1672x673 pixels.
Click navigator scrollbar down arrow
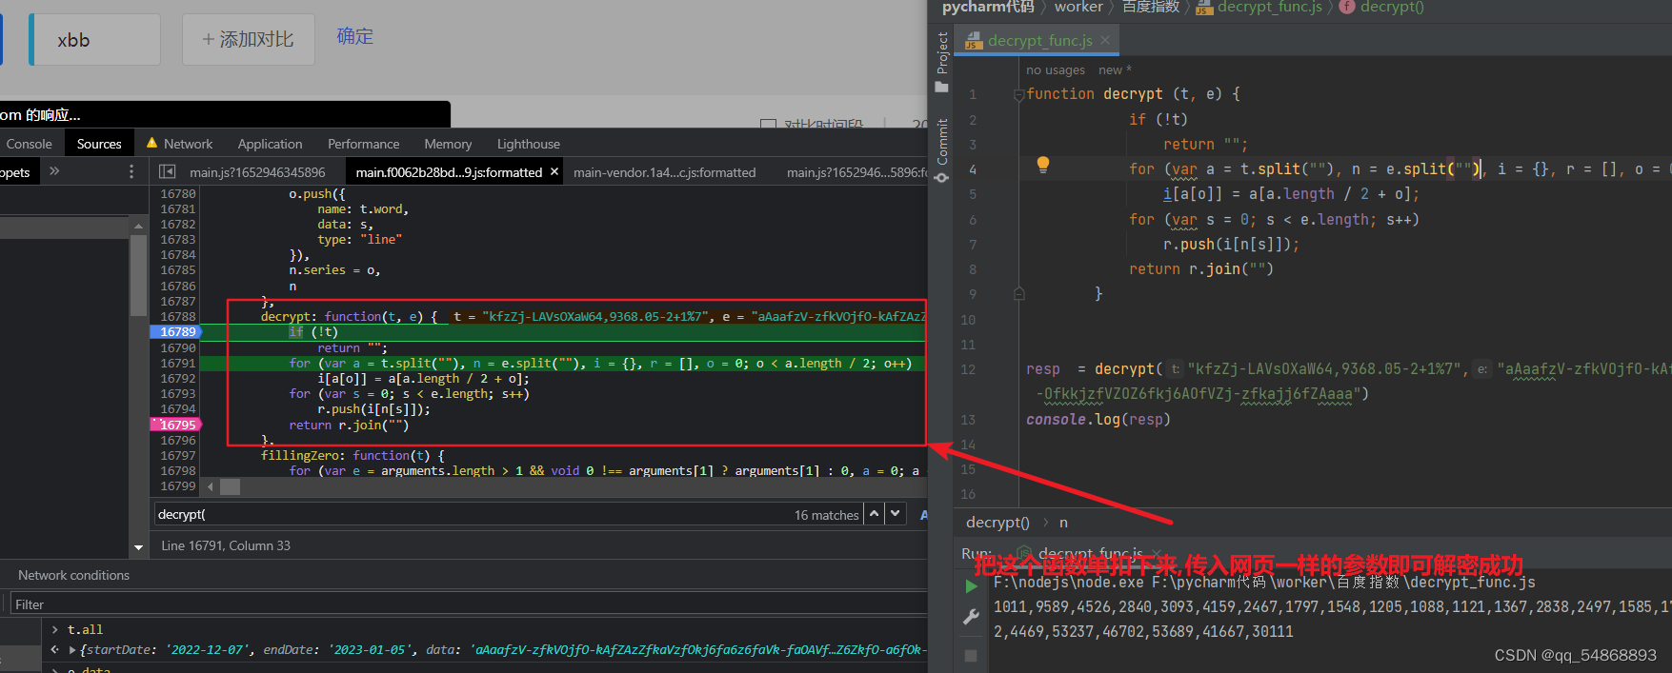coord(138,547)
